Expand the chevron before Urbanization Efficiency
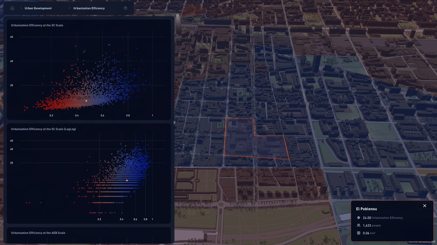437x245 pixels. [x=69, y=8]
